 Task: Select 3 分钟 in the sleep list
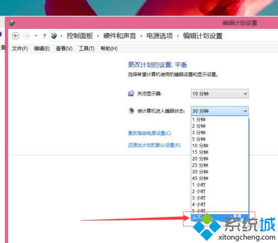(x=220, y=133)
